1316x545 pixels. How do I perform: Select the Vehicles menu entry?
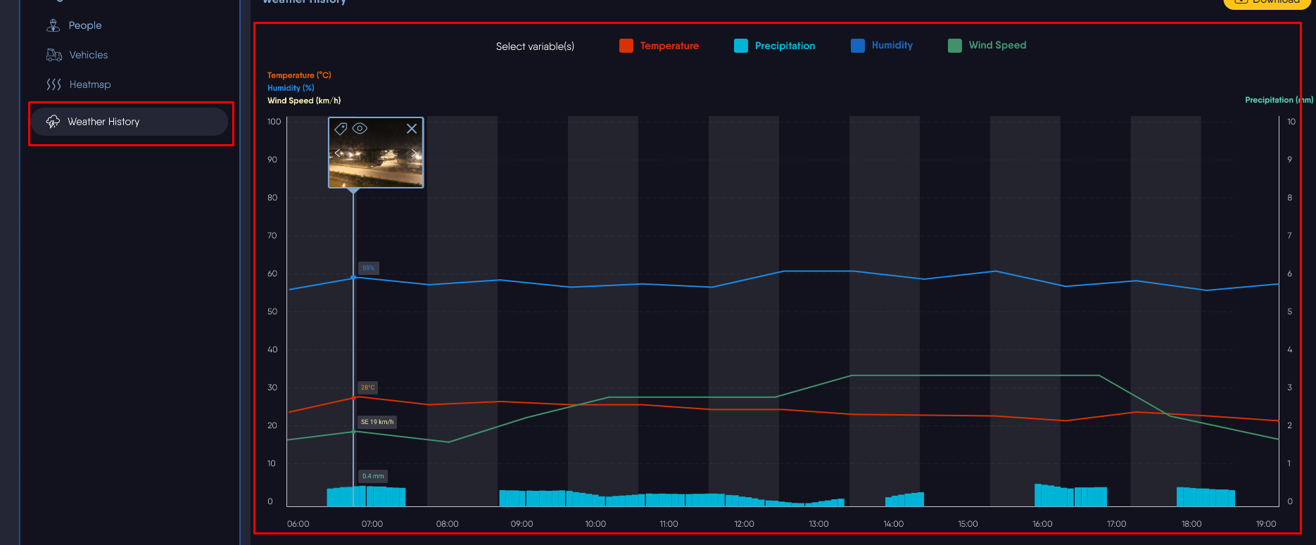(x=89, y=55)
